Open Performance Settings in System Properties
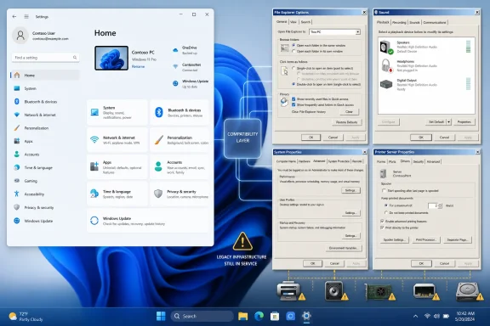The height and width of the screenshot is (326, 490). (x=350, y=190)
